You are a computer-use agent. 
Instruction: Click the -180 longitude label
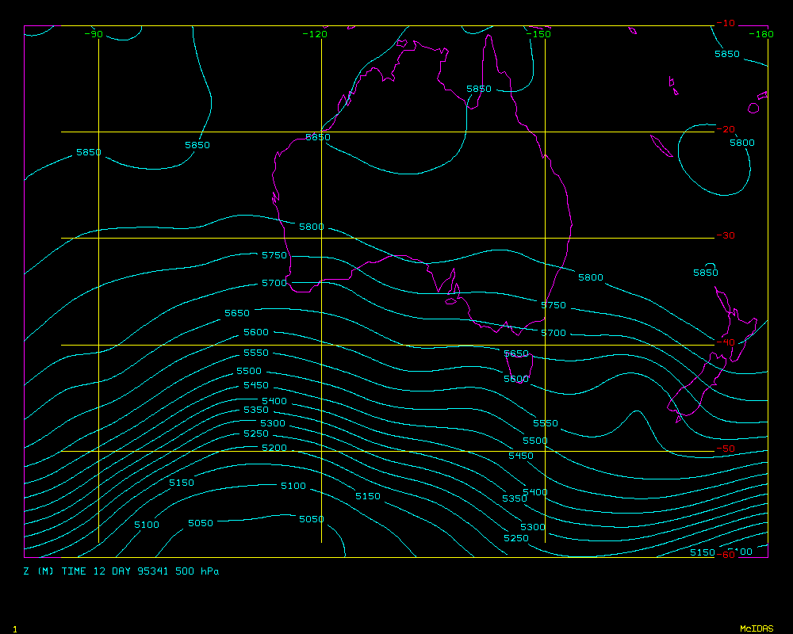pos(760,34)
